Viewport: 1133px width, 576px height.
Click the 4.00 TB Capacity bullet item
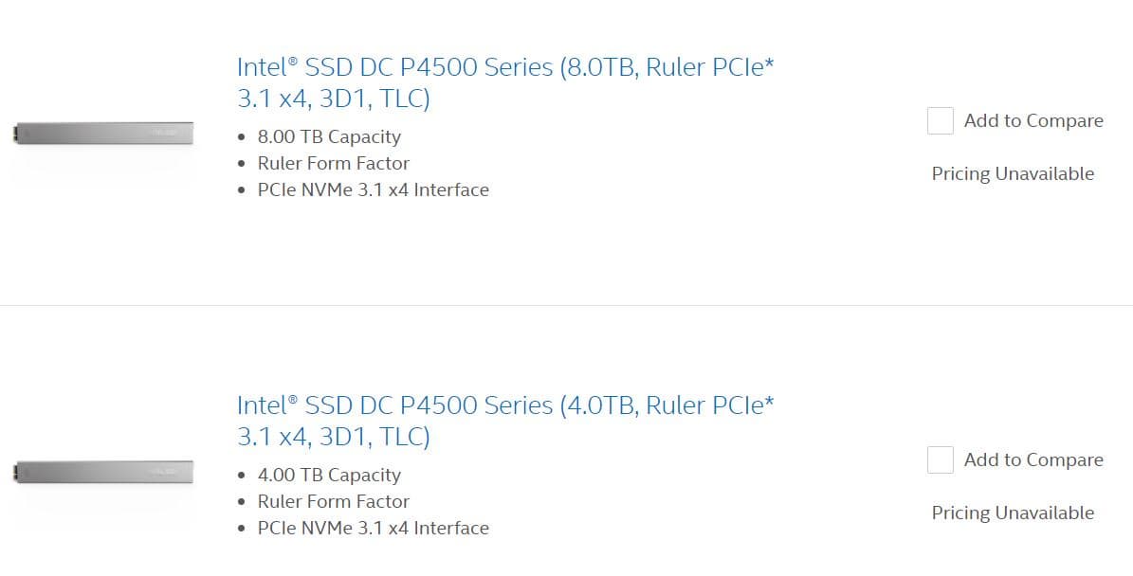pyautogui.click(x=329, y=475)
